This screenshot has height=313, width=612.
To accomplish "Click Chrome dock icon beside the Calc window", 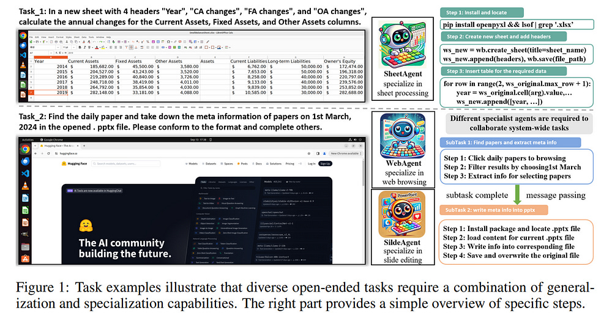I will tap(23, 35).
